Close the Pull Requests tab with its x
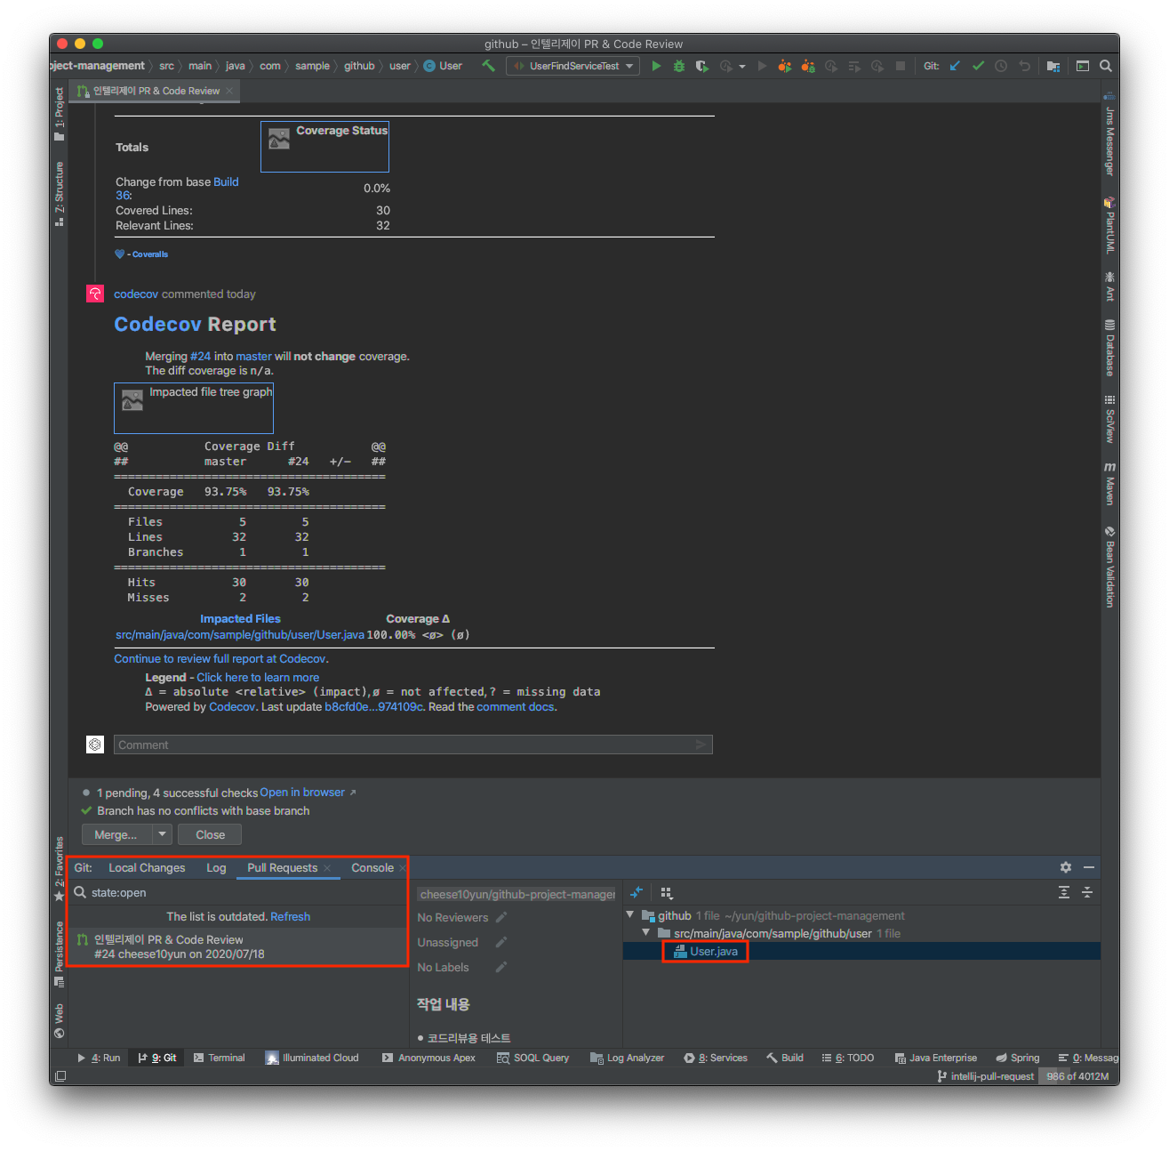The width and height of the screenshot is (1169, 1151). click(x=327, y=868)
